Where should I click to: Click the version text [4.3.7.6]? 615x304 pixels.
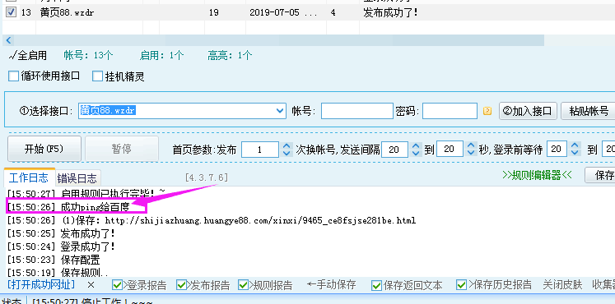point(207,177)
